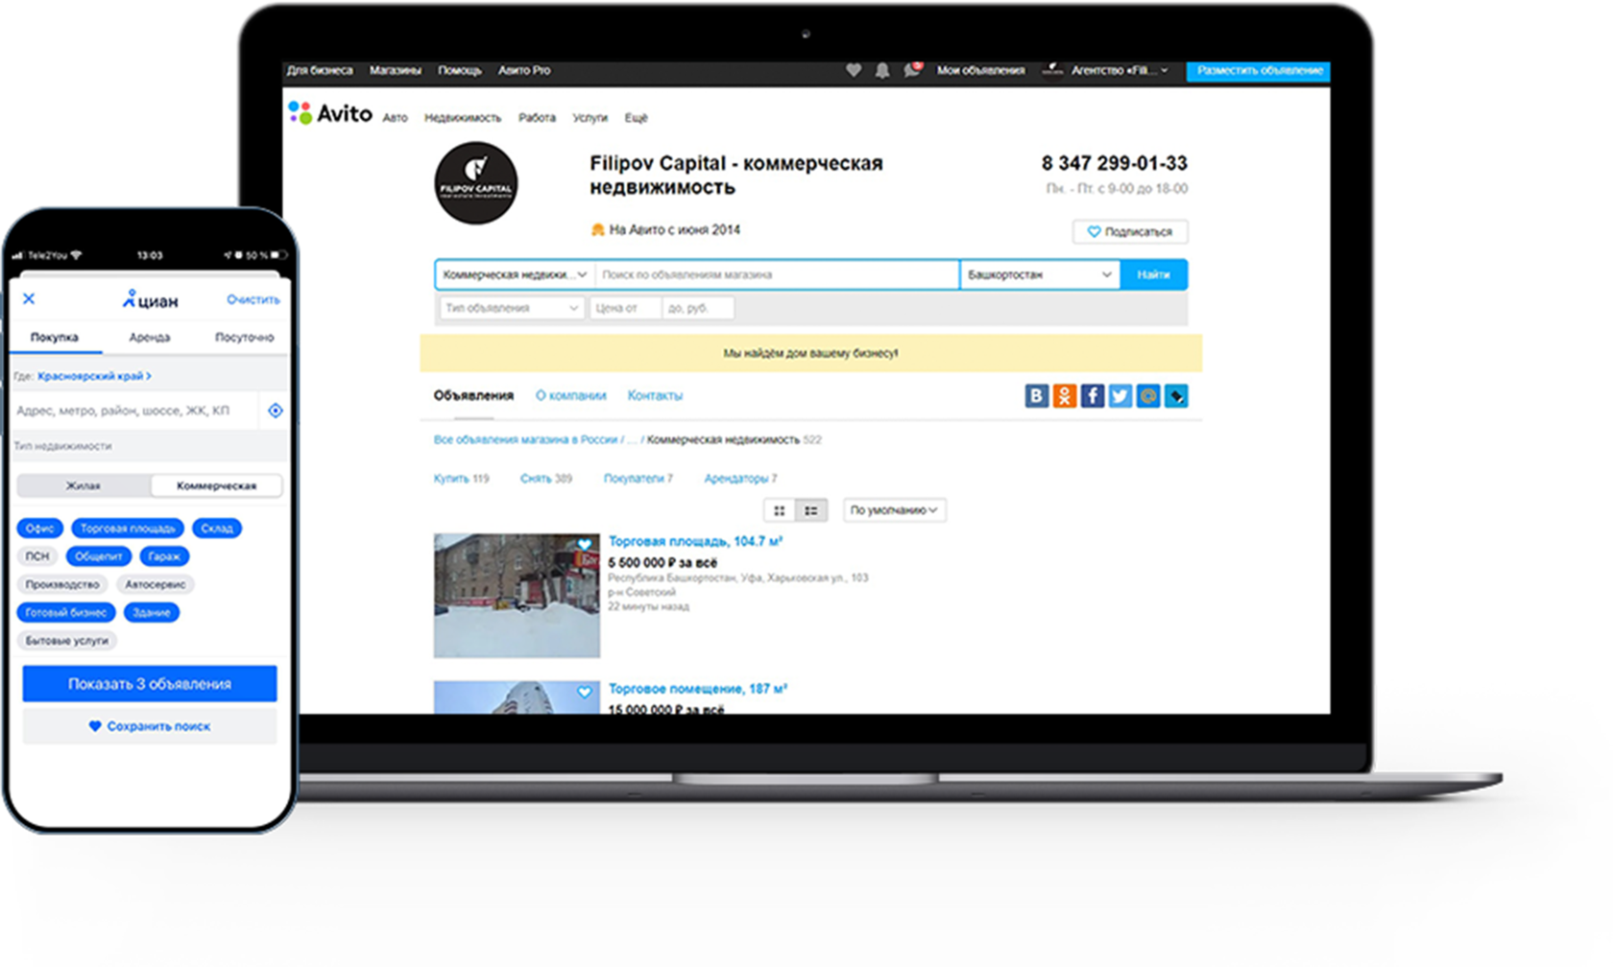Select Коммерческая property type segment

click(216, 485)
